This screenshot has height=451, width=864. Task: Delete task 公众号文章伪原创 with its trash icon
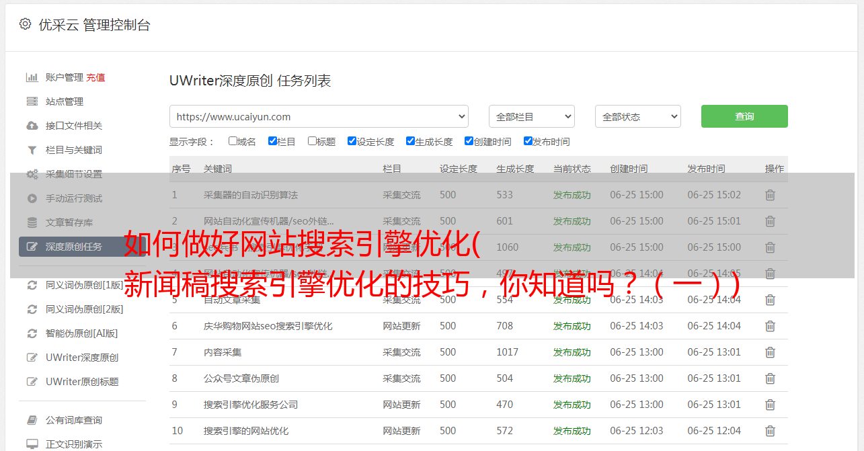pyautogui.click(x=770, y=378)
